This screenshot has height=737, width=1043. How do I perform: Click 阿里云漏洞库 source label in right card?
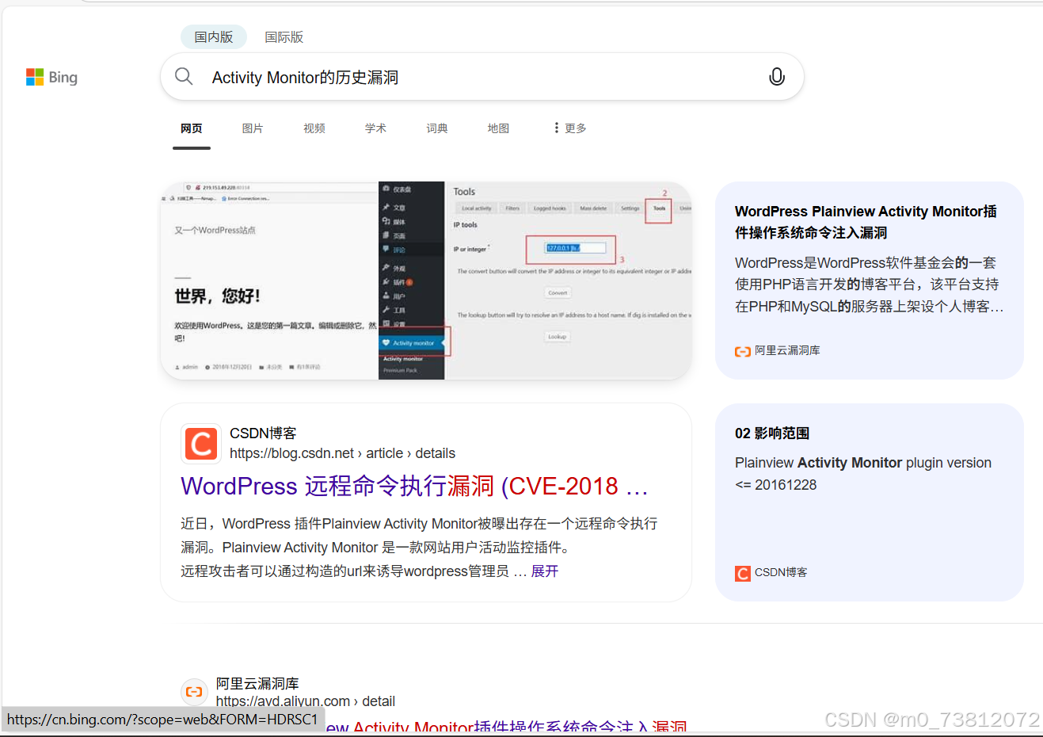coord(787,350)
